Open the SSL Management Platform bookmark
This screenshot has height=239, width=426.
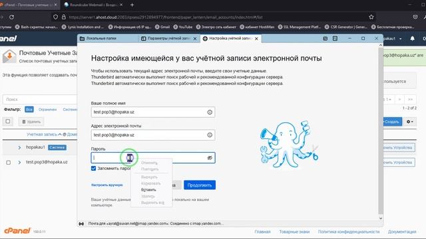(299, 27)
